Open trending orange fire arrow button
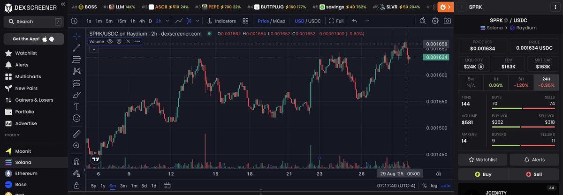This screenshot has height=195, width=563. (x=446, y=7)
